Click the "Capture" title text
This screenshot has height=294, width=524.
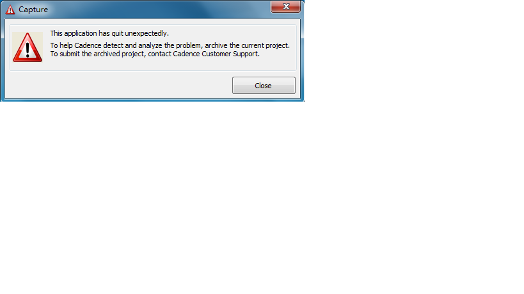coord(33,10)
